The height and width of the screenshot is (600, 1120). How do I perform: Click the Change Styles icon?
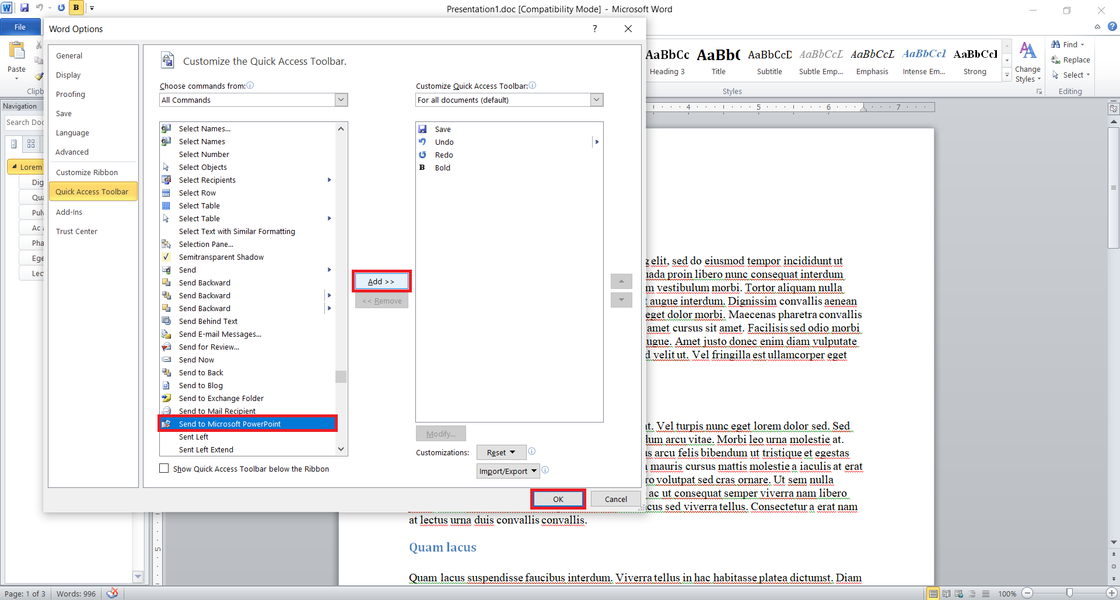[1027, 51]
